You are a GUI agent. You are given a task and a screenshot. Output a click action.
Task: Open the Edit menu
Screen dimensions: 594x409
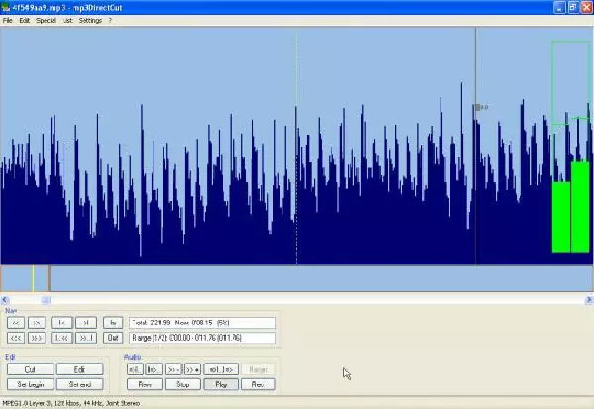pyautogui.click(x=25, y=21)
